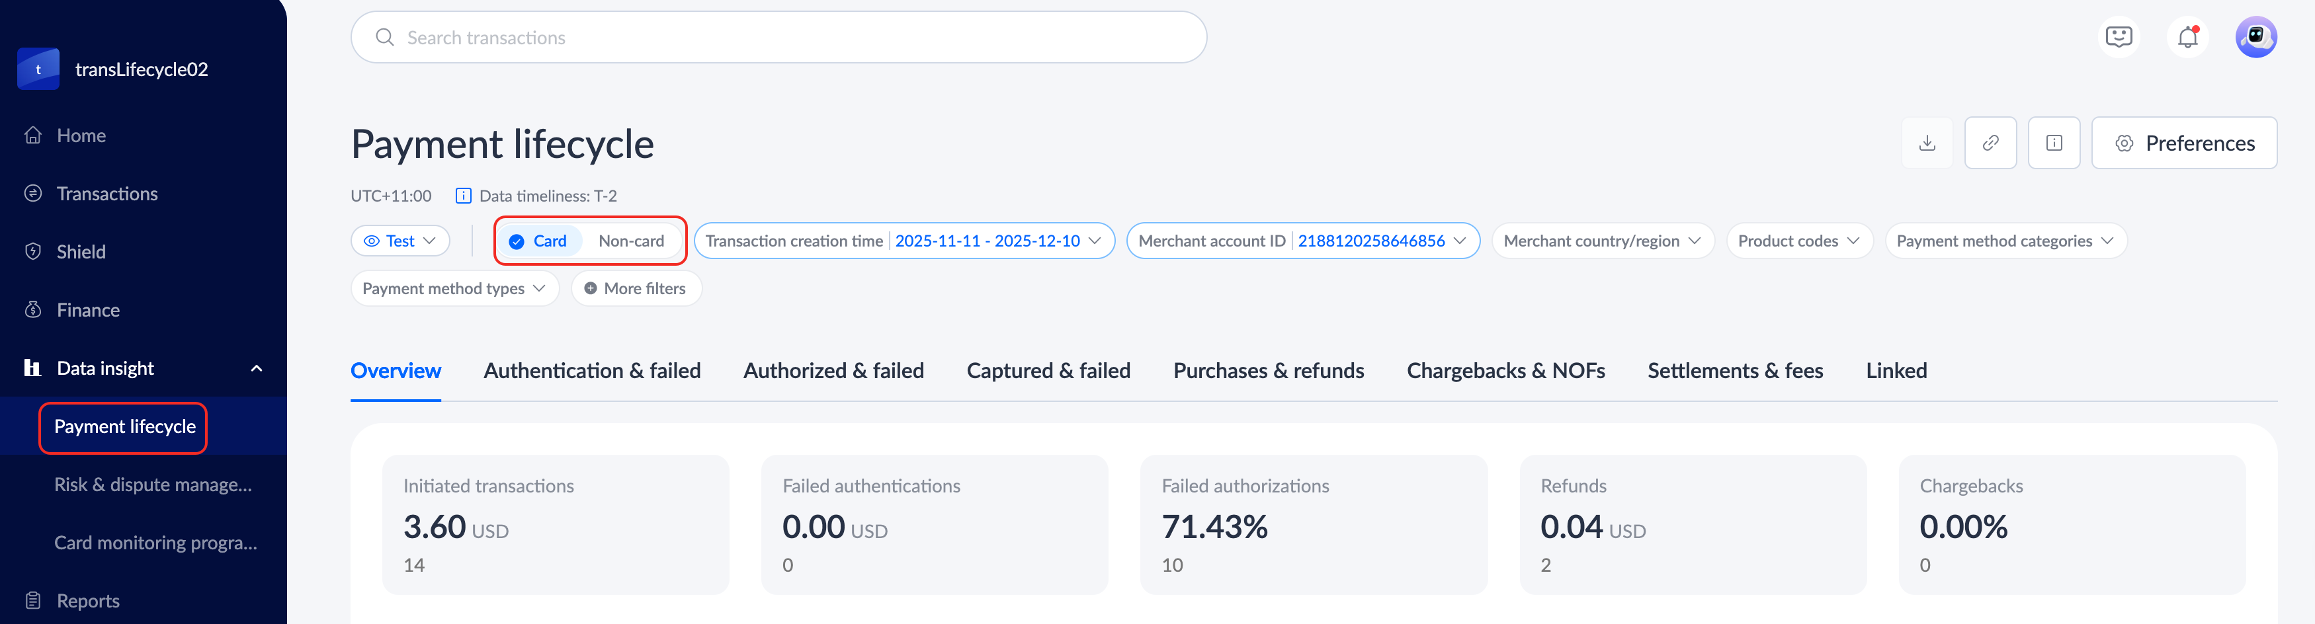Click the Preferences button
The image size is (2315, 624).
[x=2184, y=143]
